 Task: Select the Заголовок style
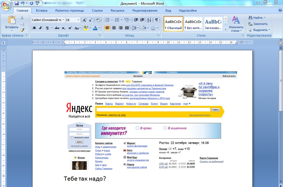[x=213, y=24]
